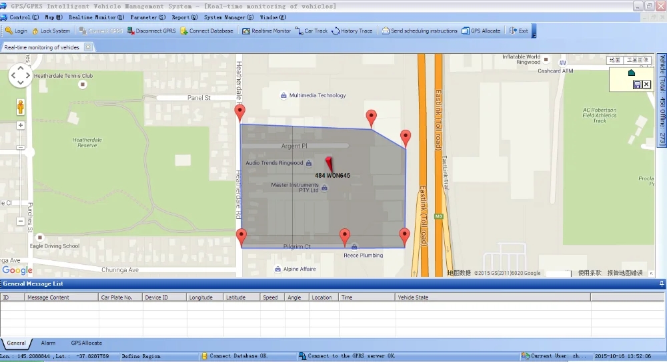Click the Car Track toolbar button
667x362 pixels.
(311, 31)
